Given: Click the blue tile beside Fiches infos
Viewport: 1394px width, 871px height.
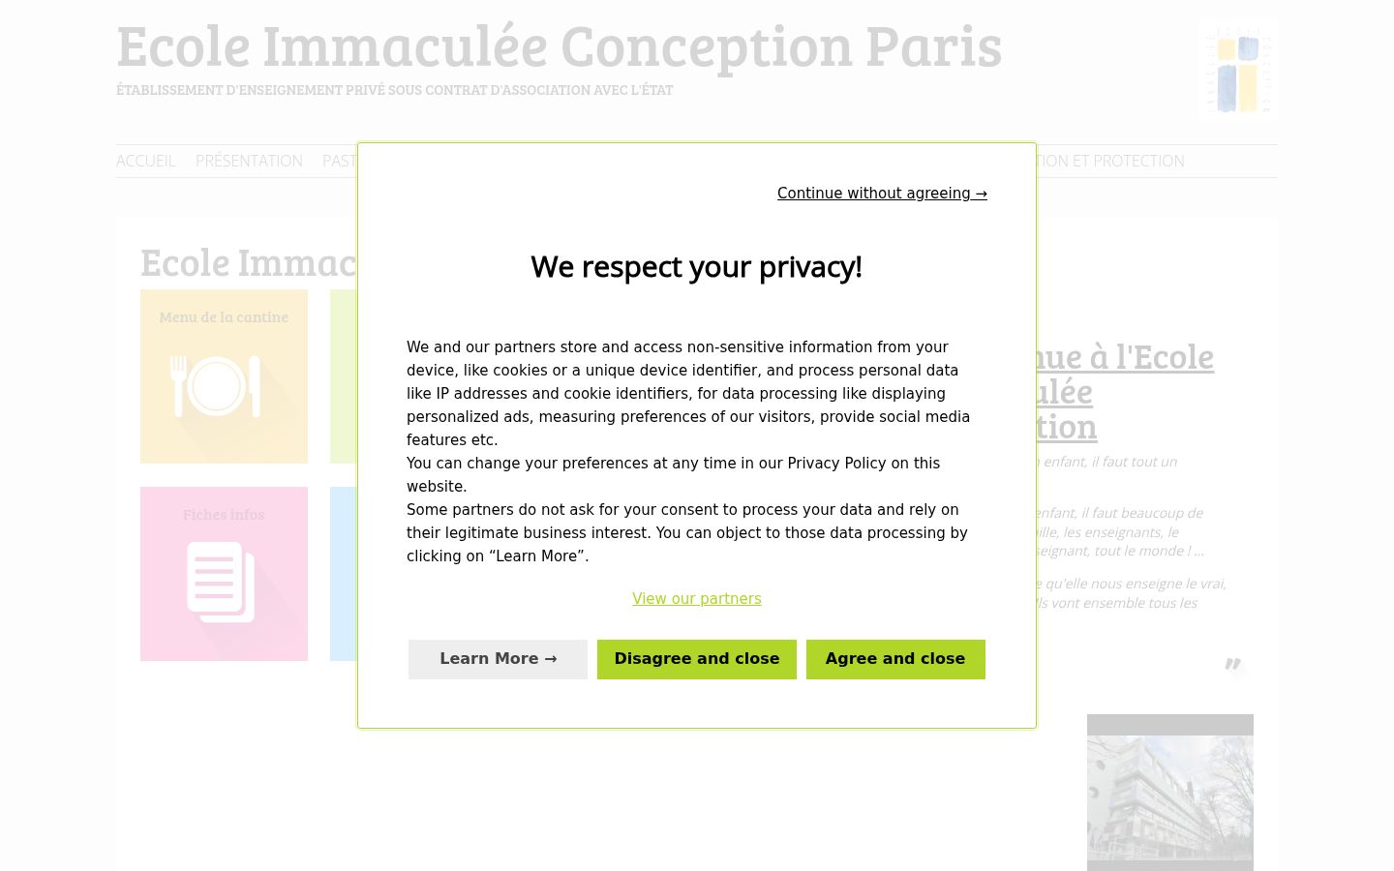Looking at the screenshot, I should [344, 574].
